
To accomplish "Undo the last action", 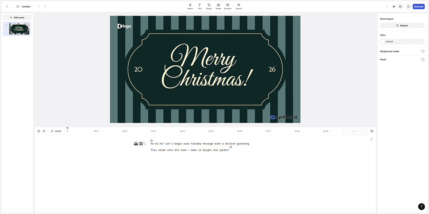I will (38, 6).
